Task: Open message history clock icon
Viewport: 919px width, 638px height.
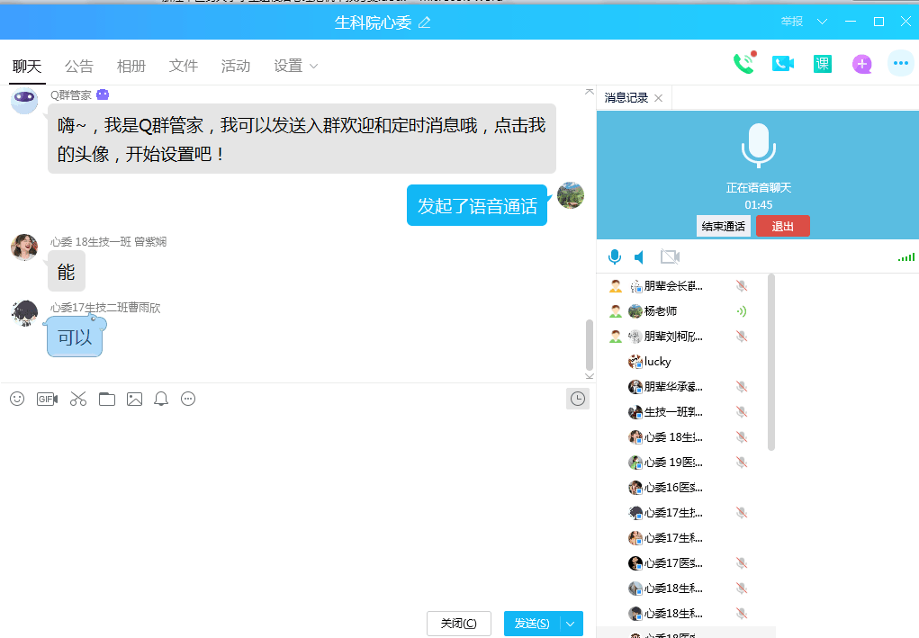Action: pyautogui.click(x=577, y=399)
